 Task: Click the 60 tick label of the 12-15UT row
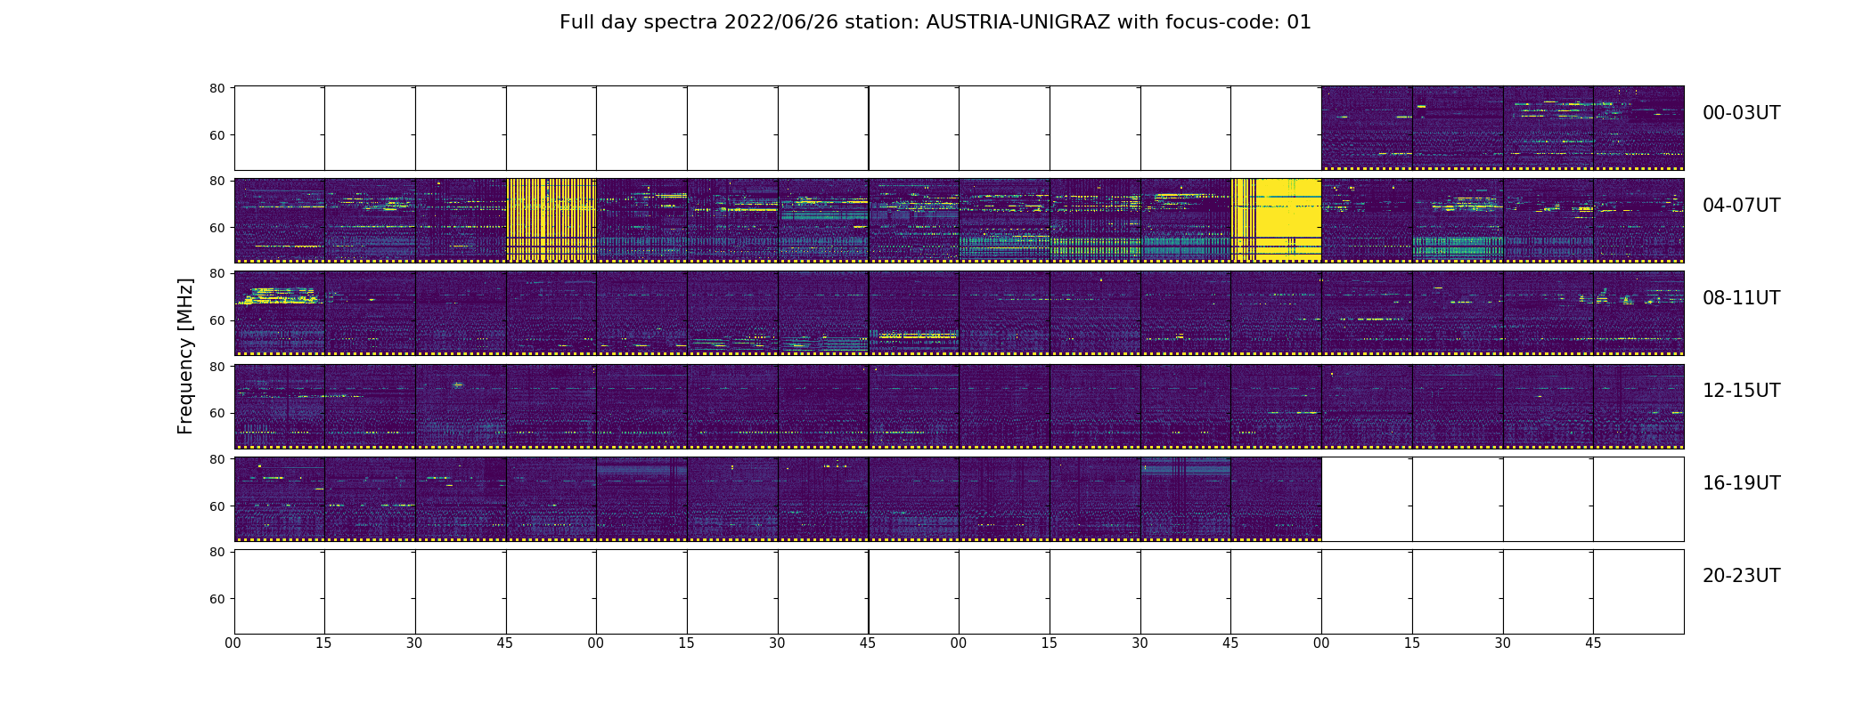point(217,413)
